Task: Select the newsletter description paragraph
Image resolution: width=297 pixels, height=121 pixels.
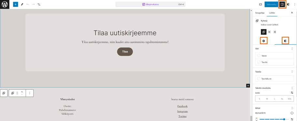Action: point(125,42)
